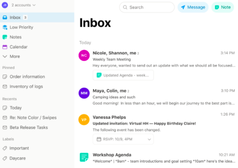Screen dimensions: 238x168
Task: Create a new note with Note button
Action: coord(222,7)
